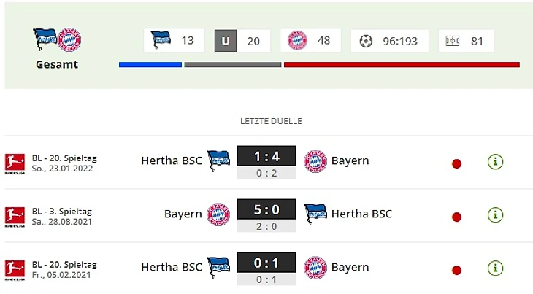This screenshot has width=533, height=294.
Task: Click the 'Gesamt' team logos pair
Action: click(x=57, y=40)
